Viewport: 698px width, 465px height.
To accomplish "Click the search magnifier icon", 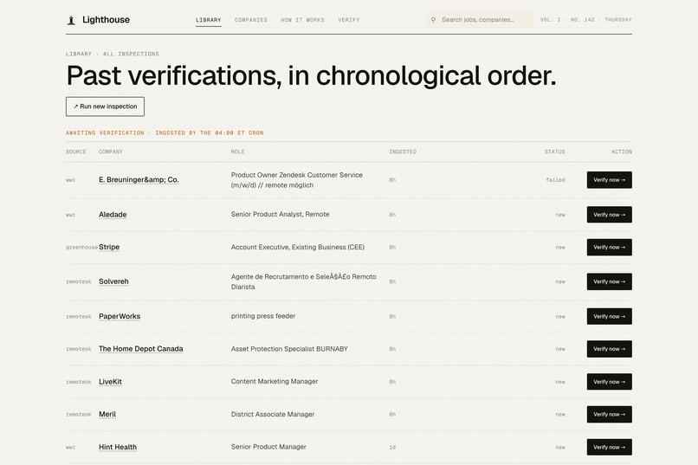I will pyautogui.click(x=433, y=20).
